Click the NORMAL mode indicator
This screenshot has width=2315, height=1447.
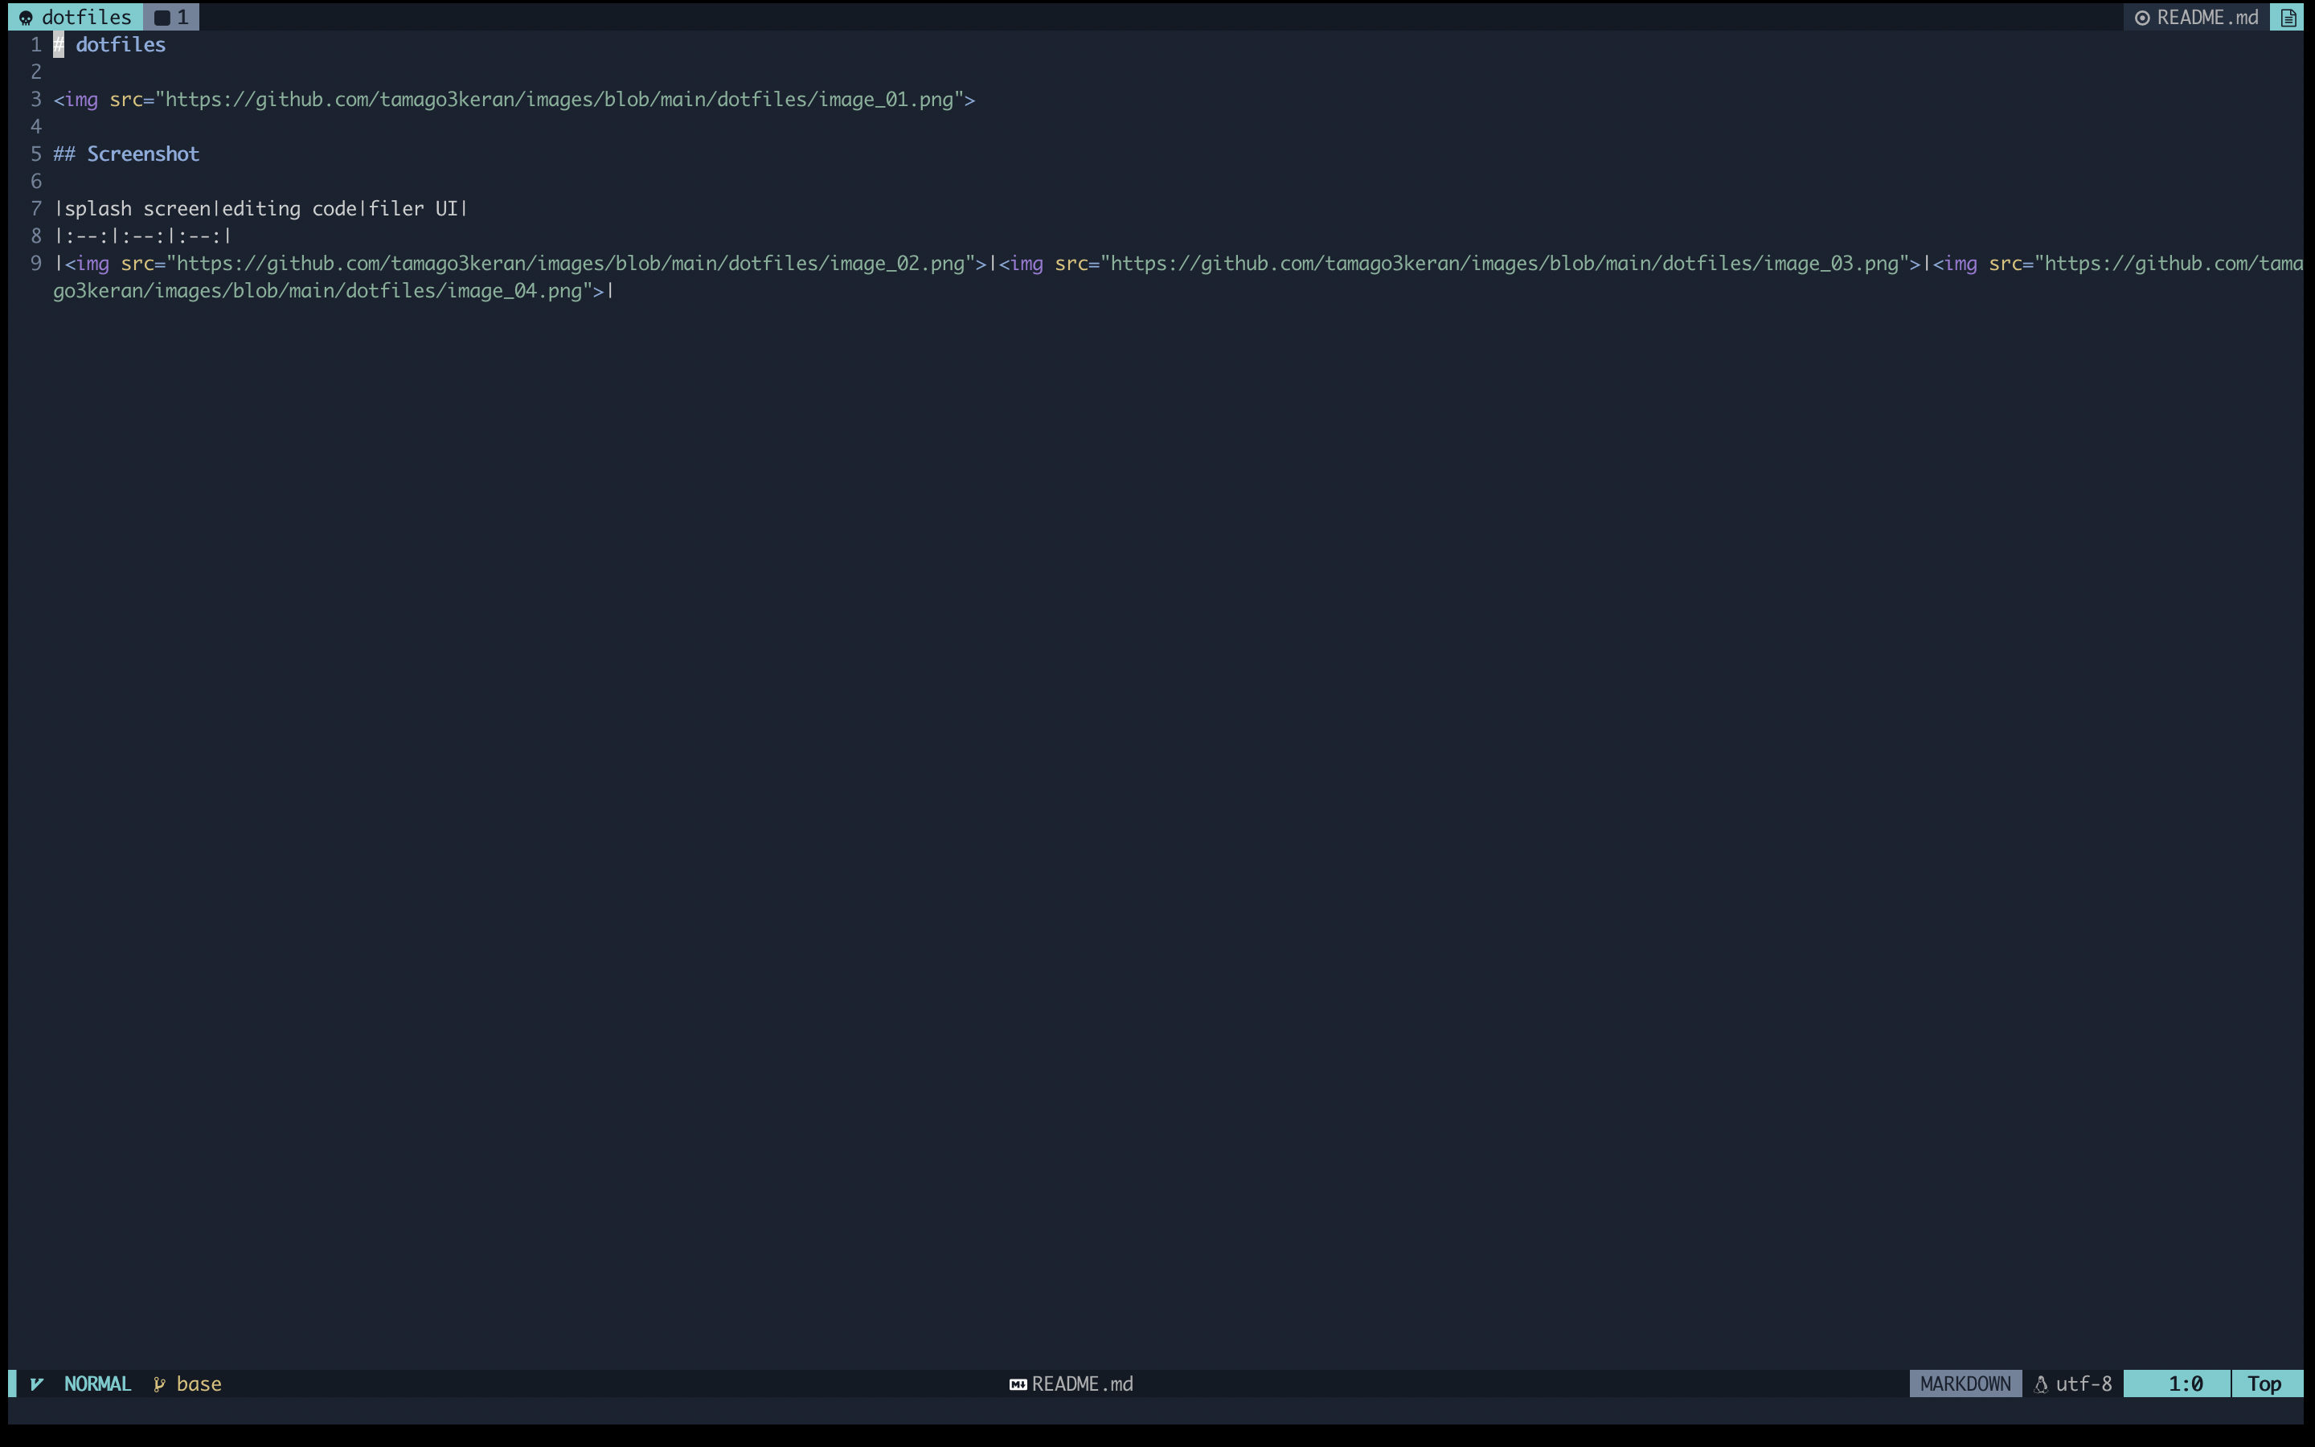tap(97, 1383)
